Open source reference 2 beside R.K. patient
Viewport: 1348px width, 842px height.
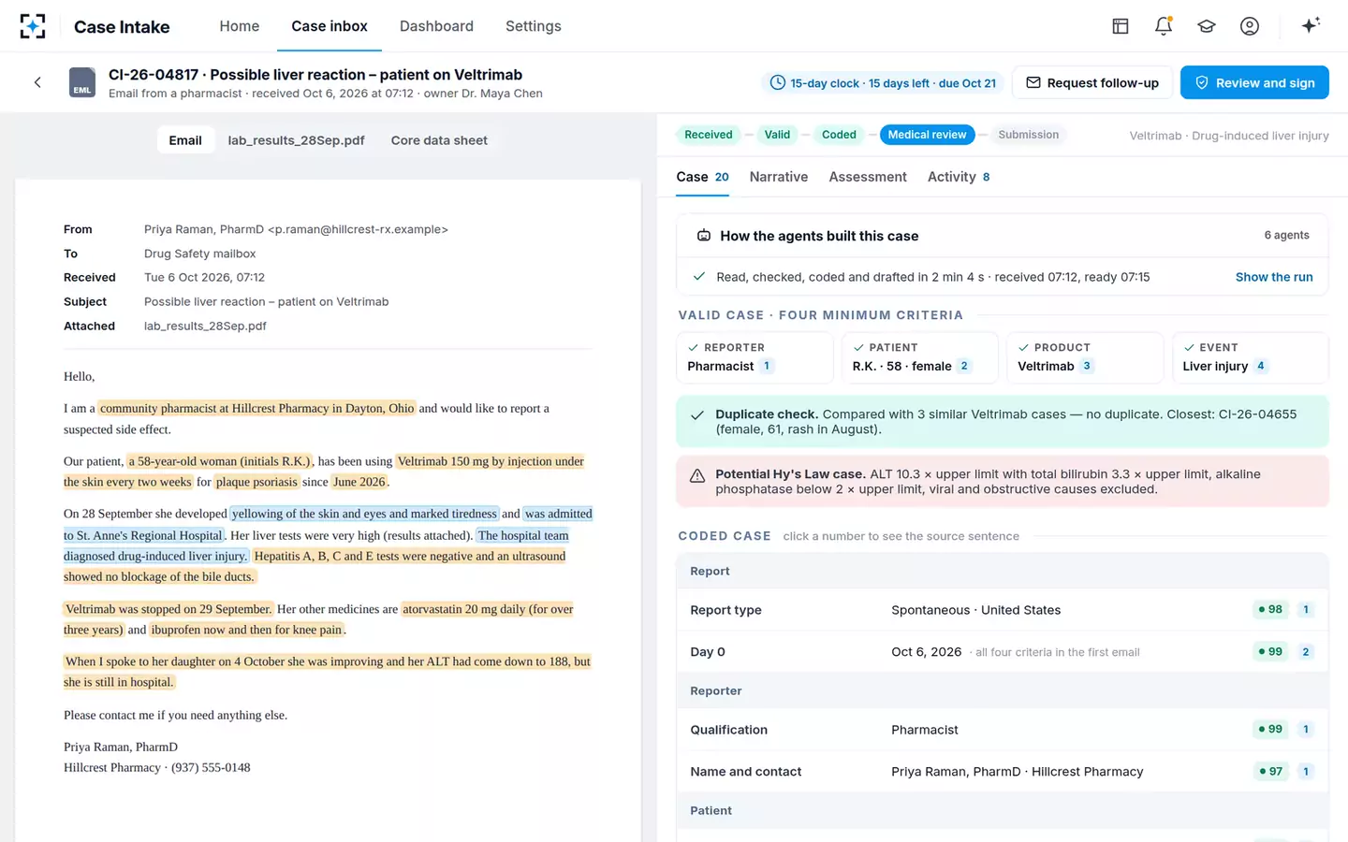pyautogui.click(x=964, y=366)
